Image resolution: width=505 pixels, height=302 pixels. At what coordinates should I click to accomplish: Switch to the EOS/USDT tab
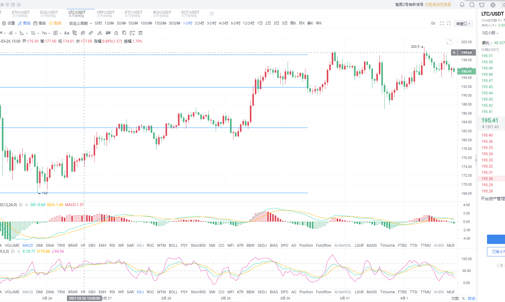tap(49, 14)
